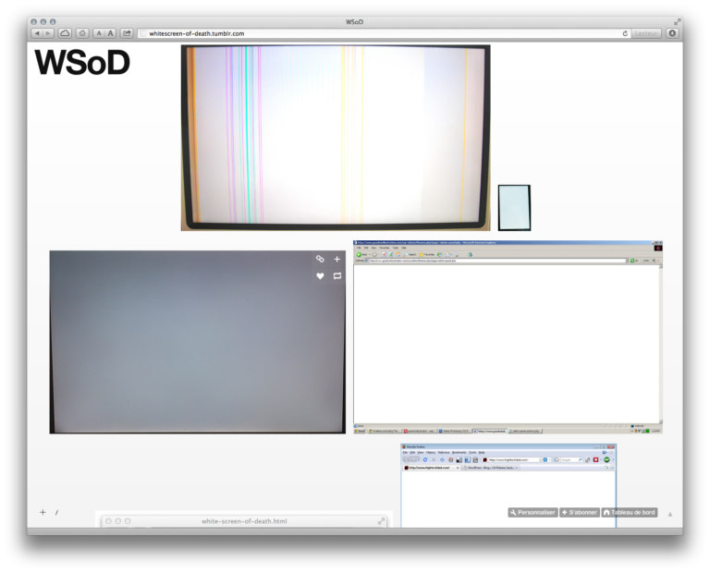This screenshot has height=573, width=710.
Task: Open the Internet Explorer white screen image
Action: [508, 337]
